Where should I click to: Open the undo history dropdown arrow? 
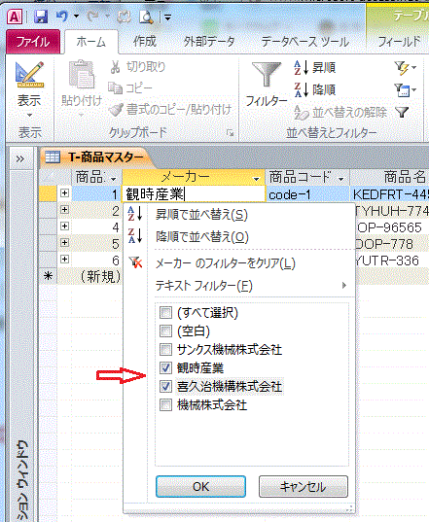pyautogui.click(x=76, y=16)
